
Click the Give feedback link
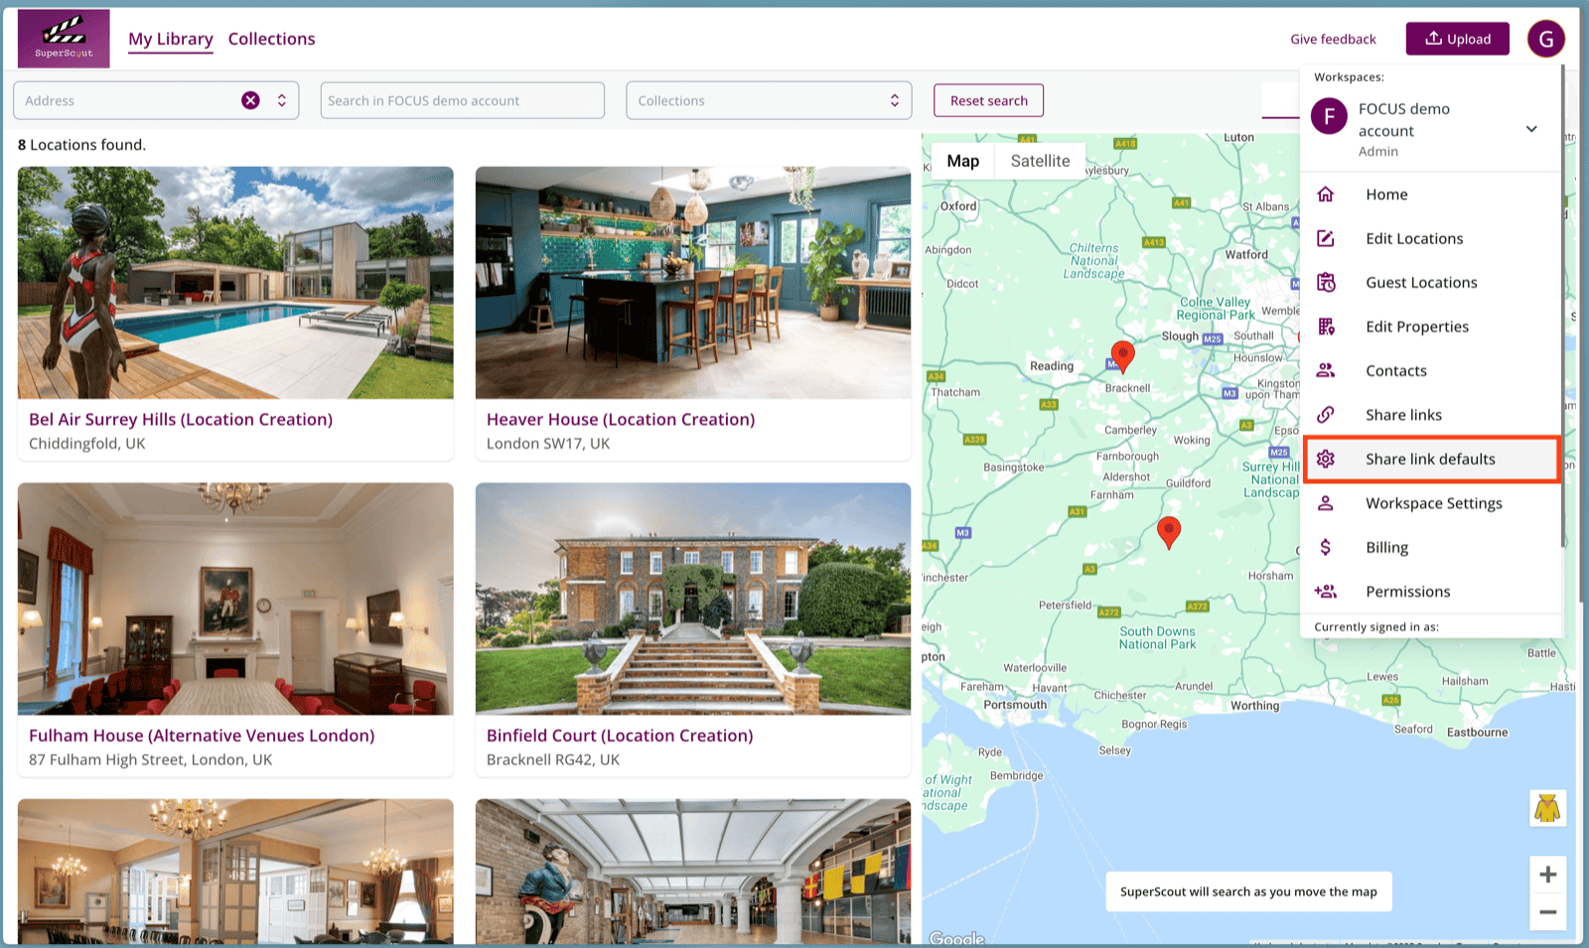click(1333, 39)
